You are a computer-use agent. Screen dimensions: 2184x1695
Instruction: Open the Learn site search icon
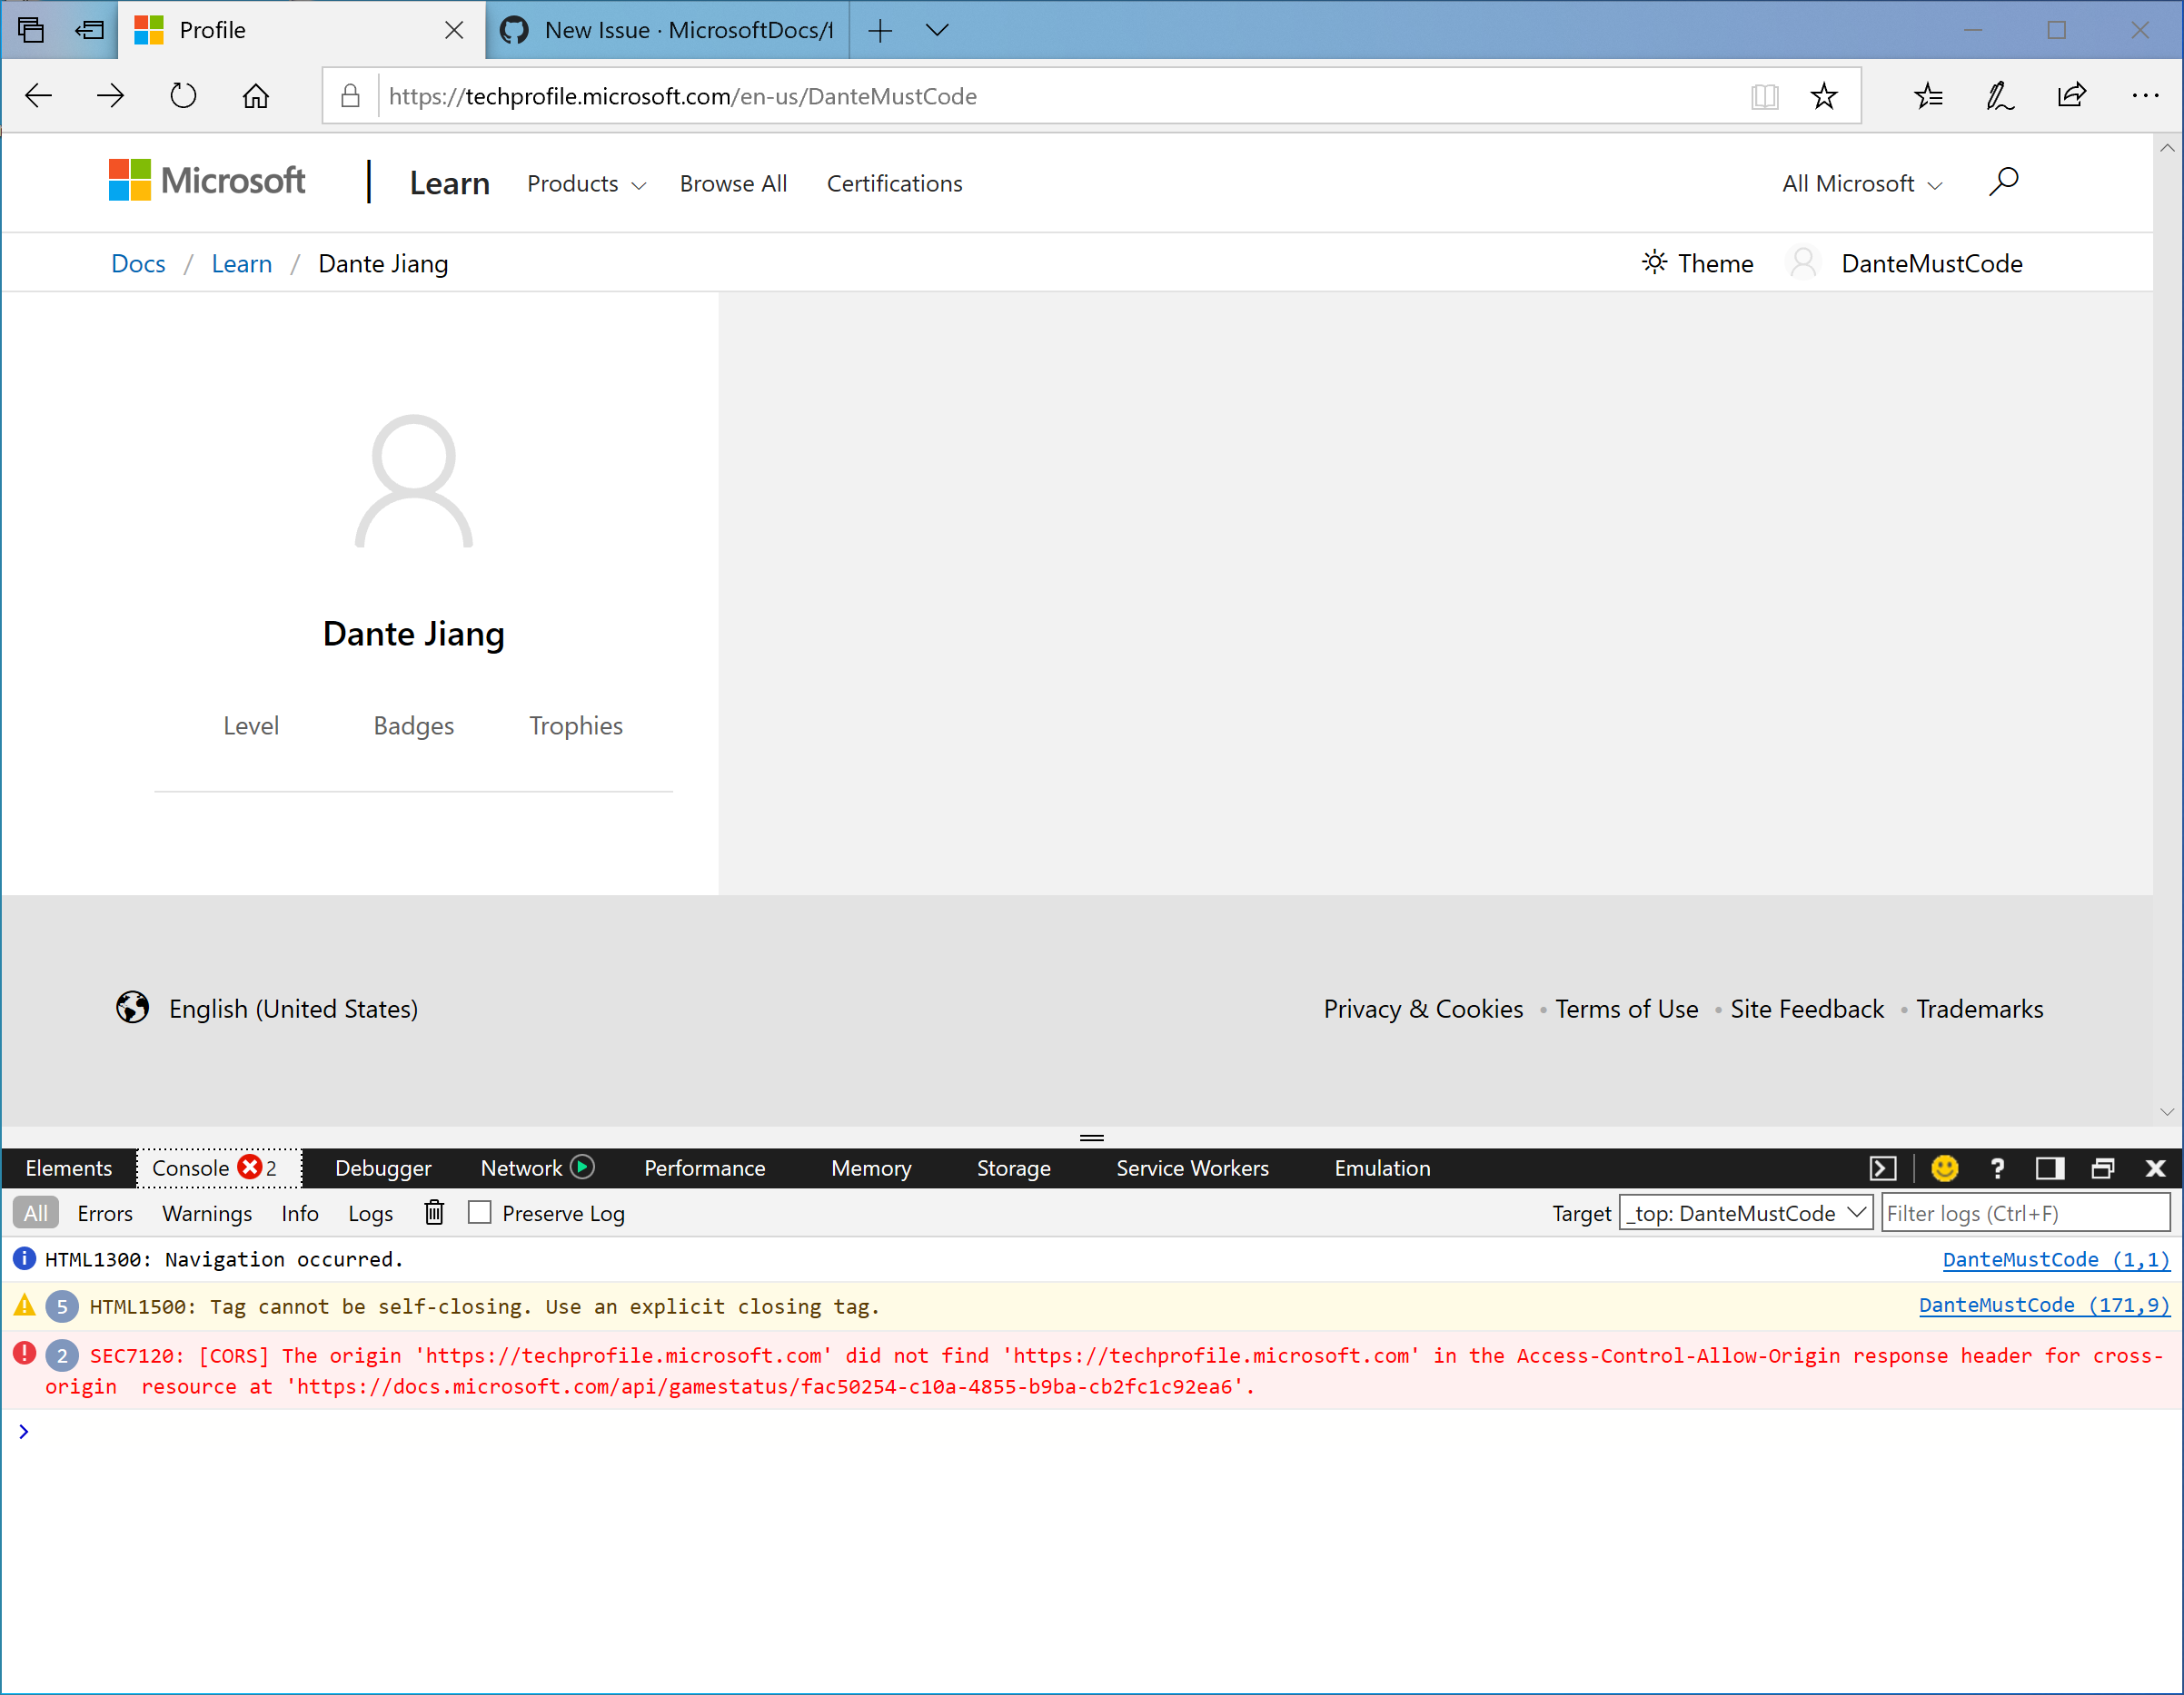pyautogui.click(x=2005, y=182)
